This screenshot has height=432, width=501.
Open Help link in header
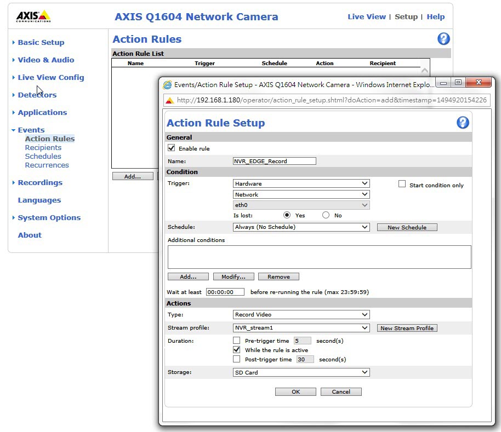click(436, 16)
